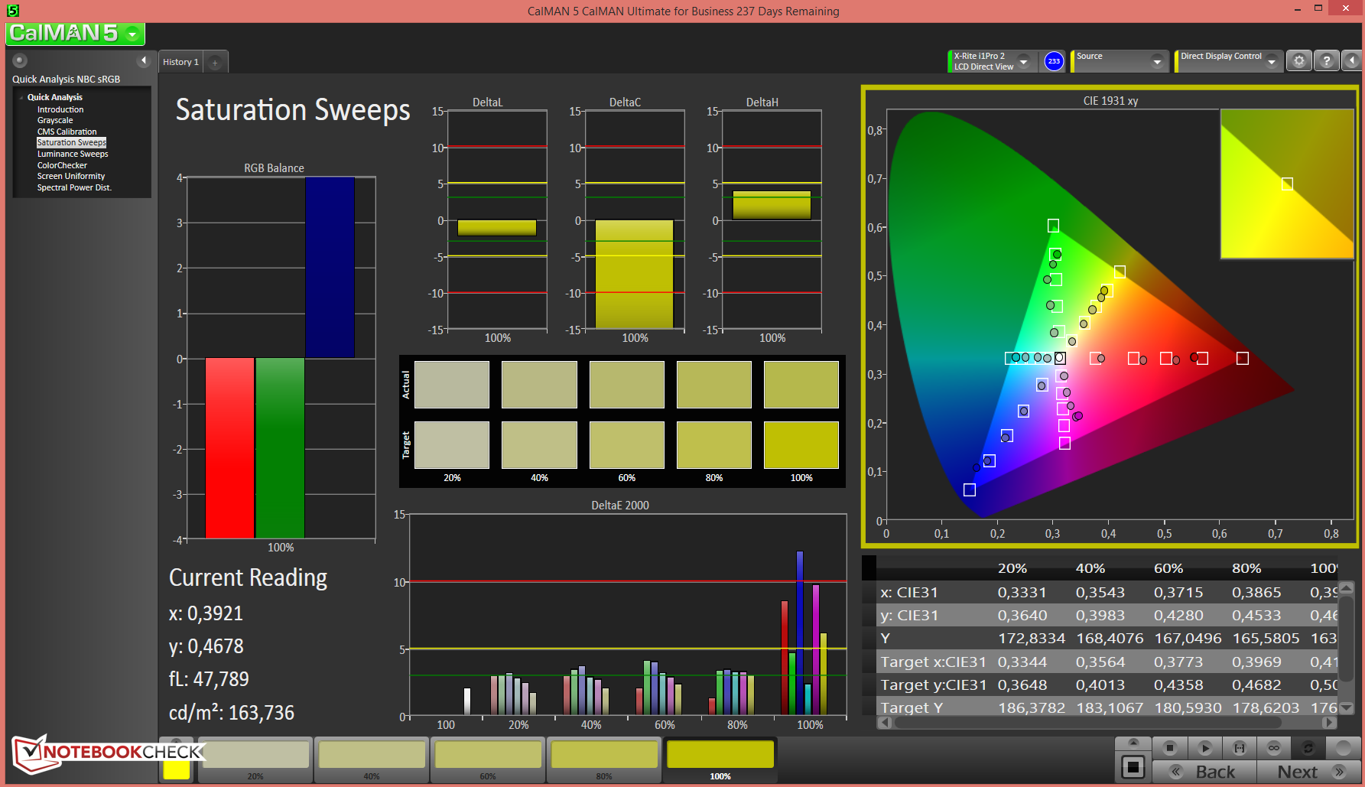The image size is (1365, 787).
Task: Click the blue 233 meter counter circle
Action: [1054, 61]
